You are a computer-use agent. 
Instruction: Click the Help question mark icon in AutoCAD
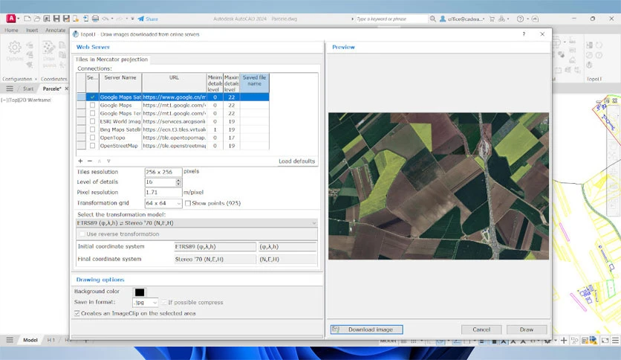click(x=521, y=19)
